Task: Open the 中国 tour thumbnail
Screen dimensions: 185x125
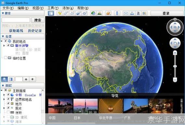Action: tap(60, 106)
